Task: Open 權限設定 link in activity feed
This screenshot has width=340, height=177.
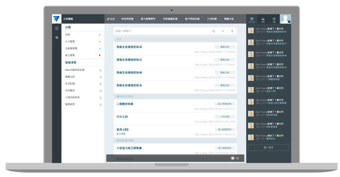Action: [x=271, y=139]
